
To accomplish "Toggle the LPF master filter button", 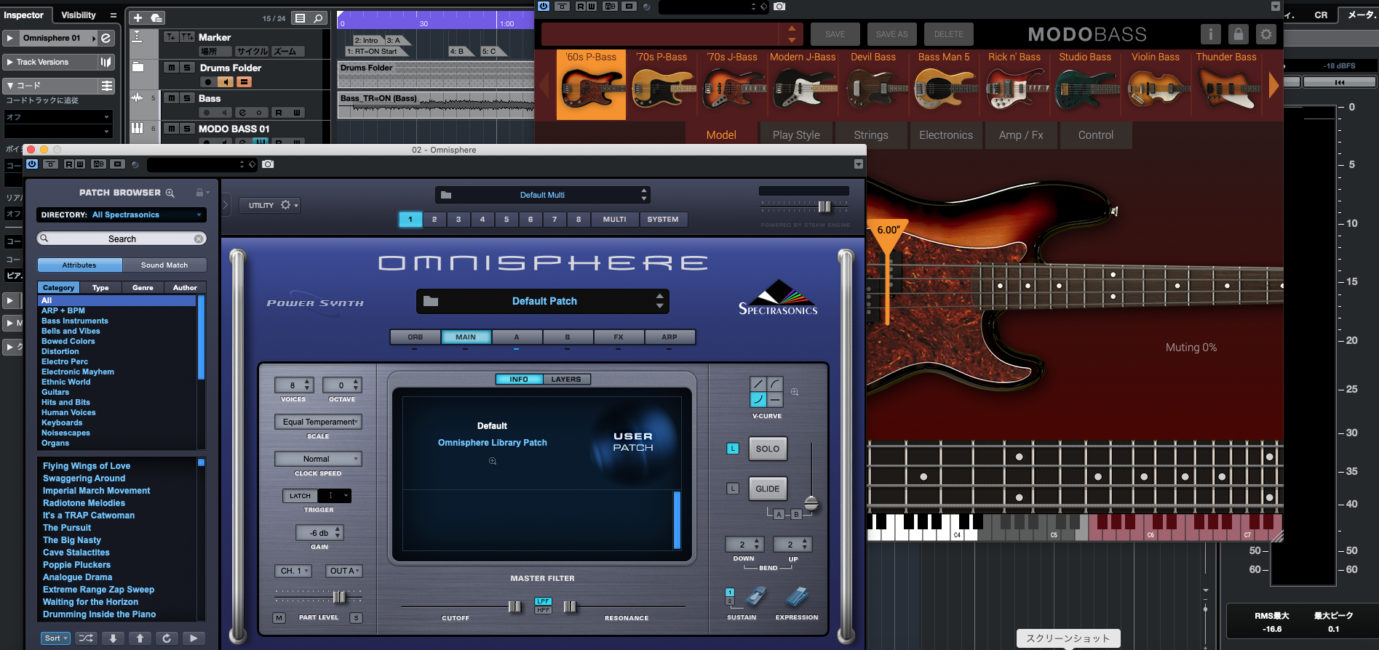I will [x=543, y=601].
